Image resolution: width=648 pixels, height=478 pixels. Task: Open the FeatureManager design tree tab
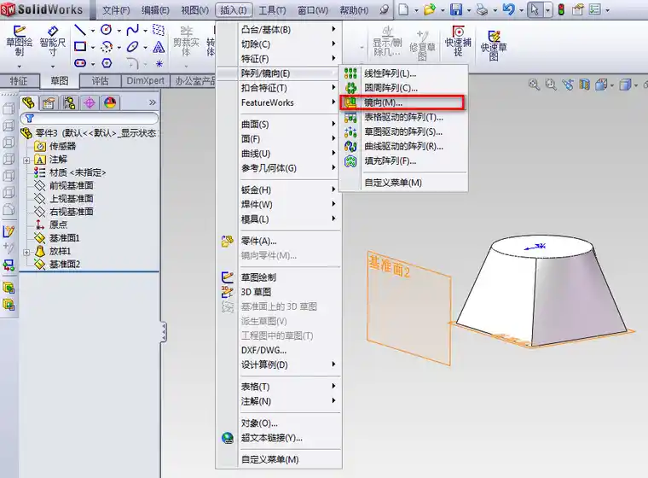(x=28, y=102)
